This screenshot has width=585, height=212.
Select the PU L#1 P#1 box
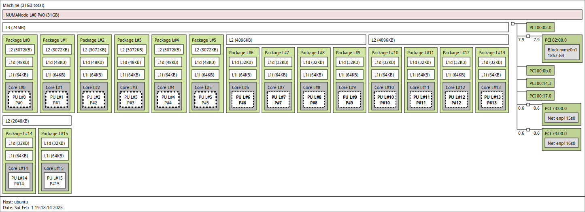pos(57,100)
